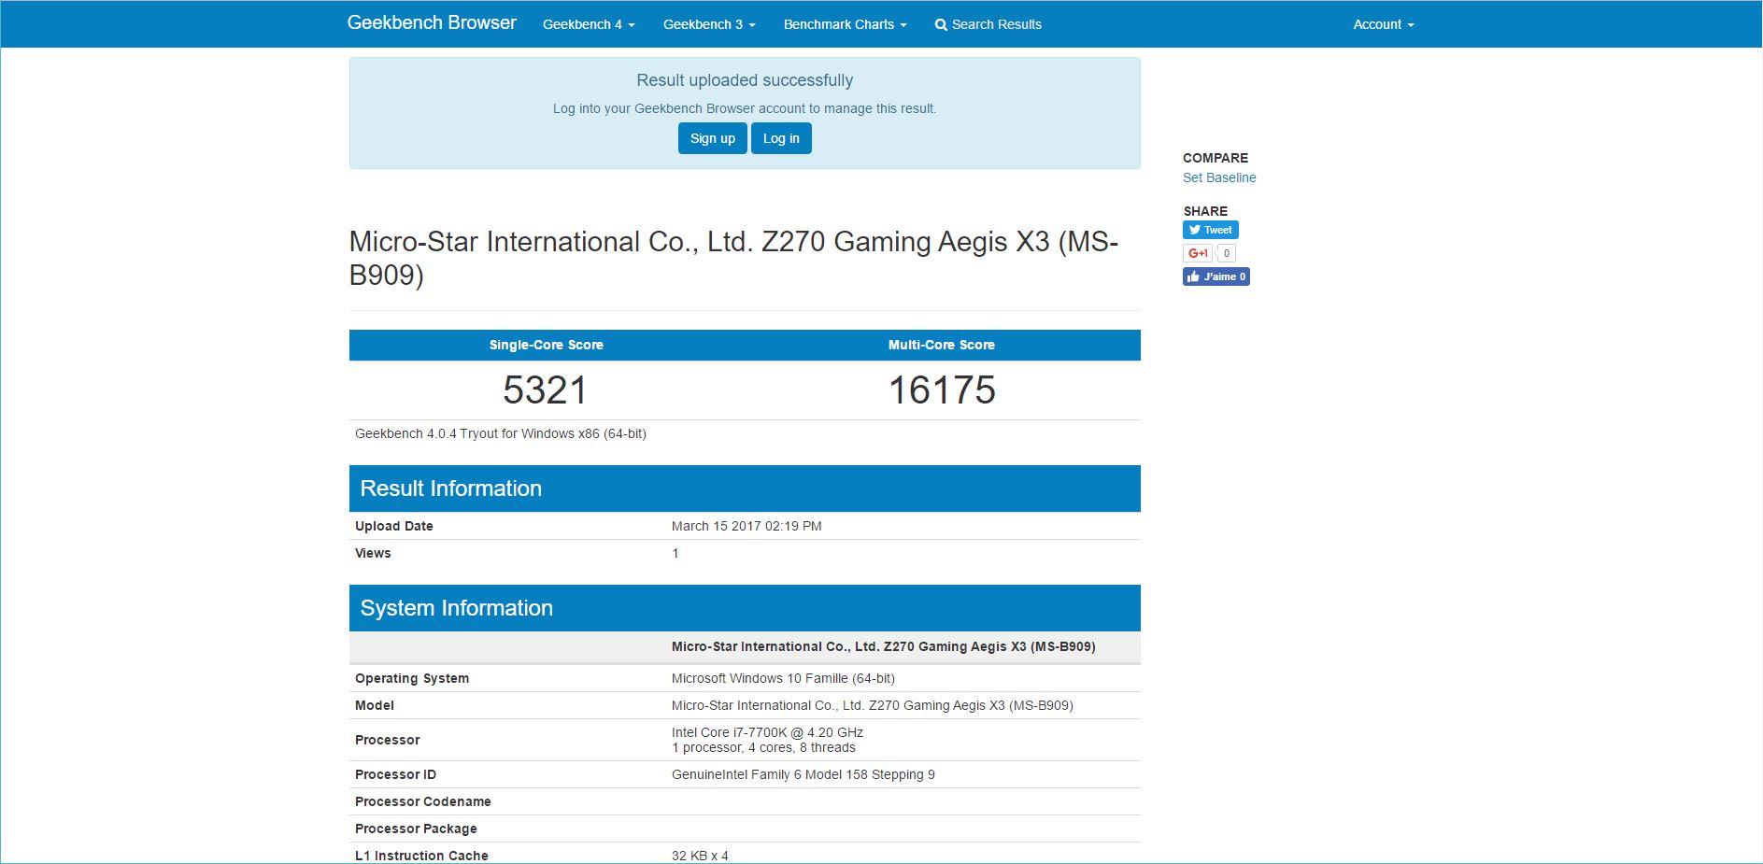
Task: Click the Processor Codename row label
Action: 423,801
